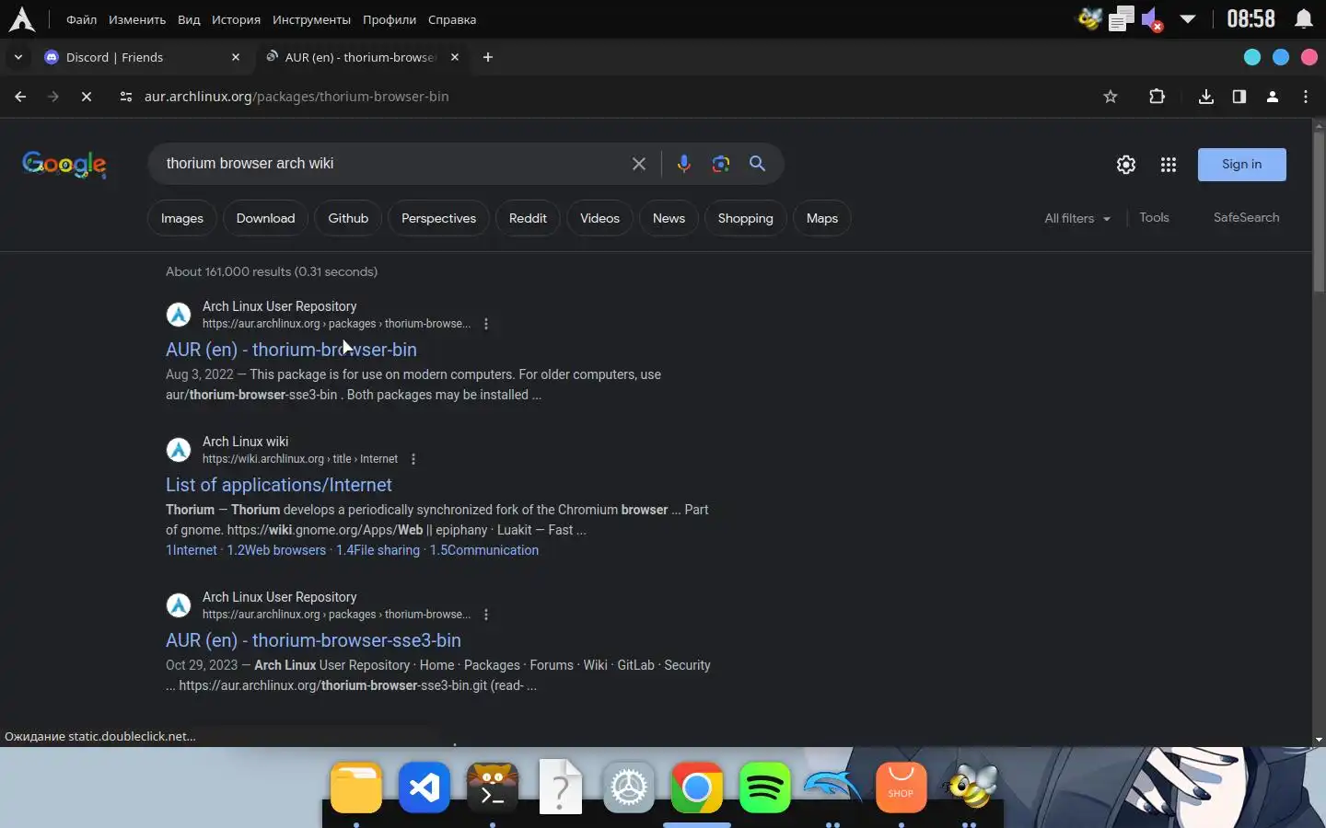
Task: Search by image with Google Lens
Action: [720, 164]
